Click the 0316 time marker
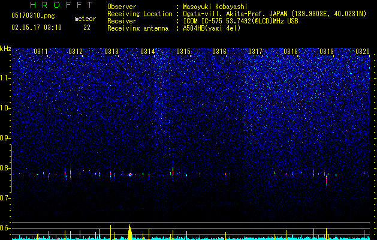The image size is (377, 240). coord(219,52)
